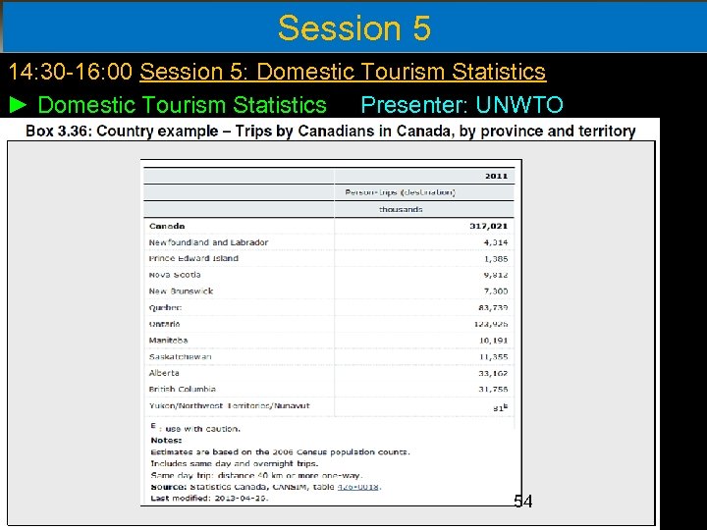Click the Quebec trips value
The height and width of the screenshot is (530, 707).
tap(493, 308)
